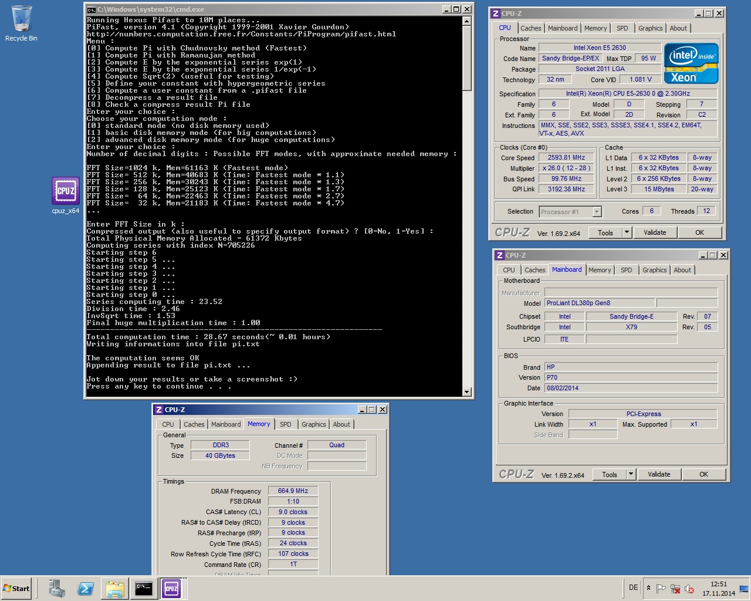Open the DE input language indicator

coord(633,588)
